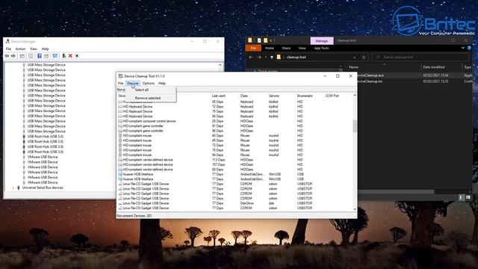
Task: Switch to View tab in File Explorer
Action: [302, 48]
